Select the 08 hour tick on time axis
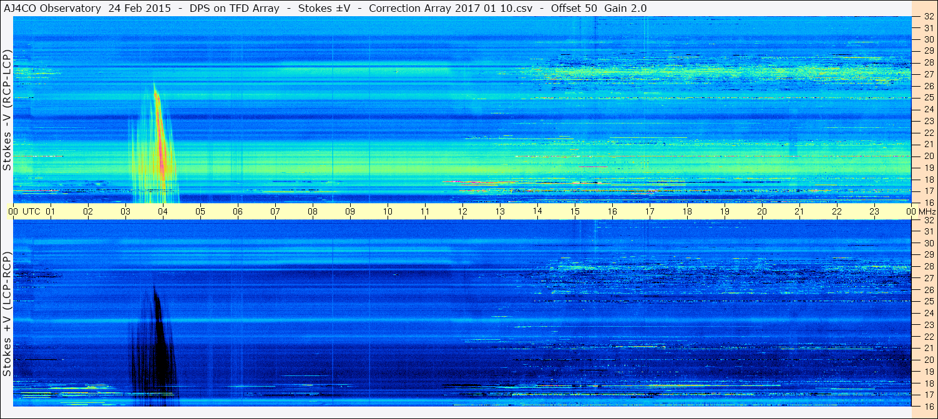Image resolution: width=938 pixels, height=419 pixels. (313, 211)
